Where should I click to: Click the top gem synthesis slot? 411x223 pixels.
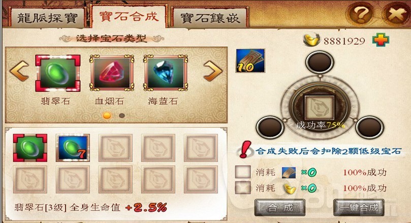tap(320, 62)
